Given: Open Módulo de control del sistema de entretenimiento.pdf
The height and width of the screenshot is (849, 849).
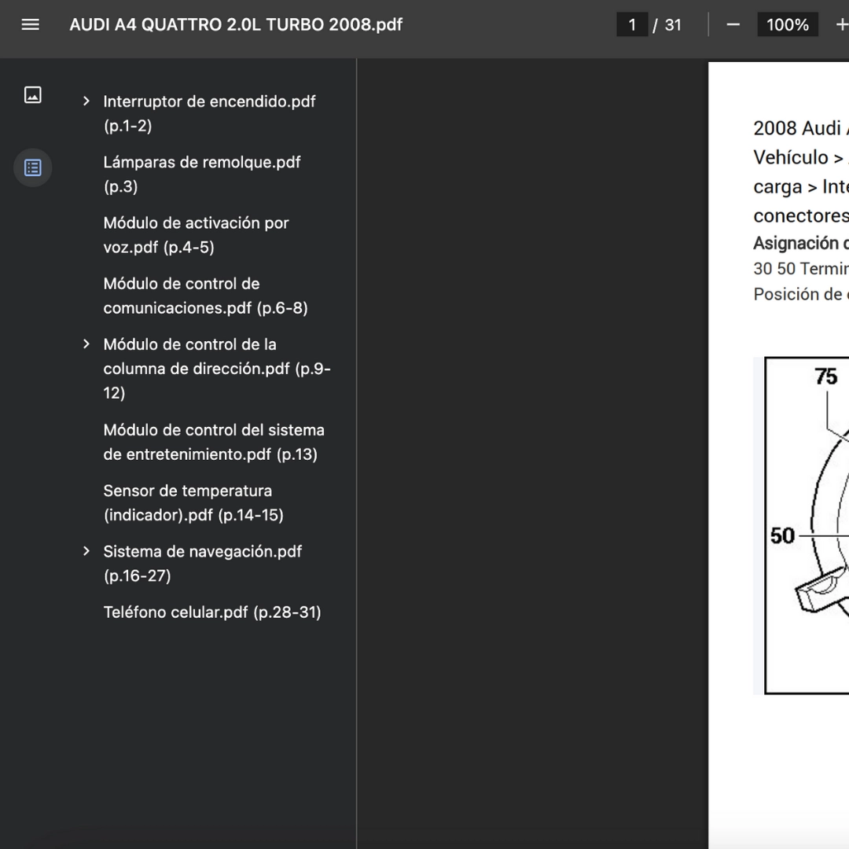Looking at the screenshot, I should pos(213,442).
